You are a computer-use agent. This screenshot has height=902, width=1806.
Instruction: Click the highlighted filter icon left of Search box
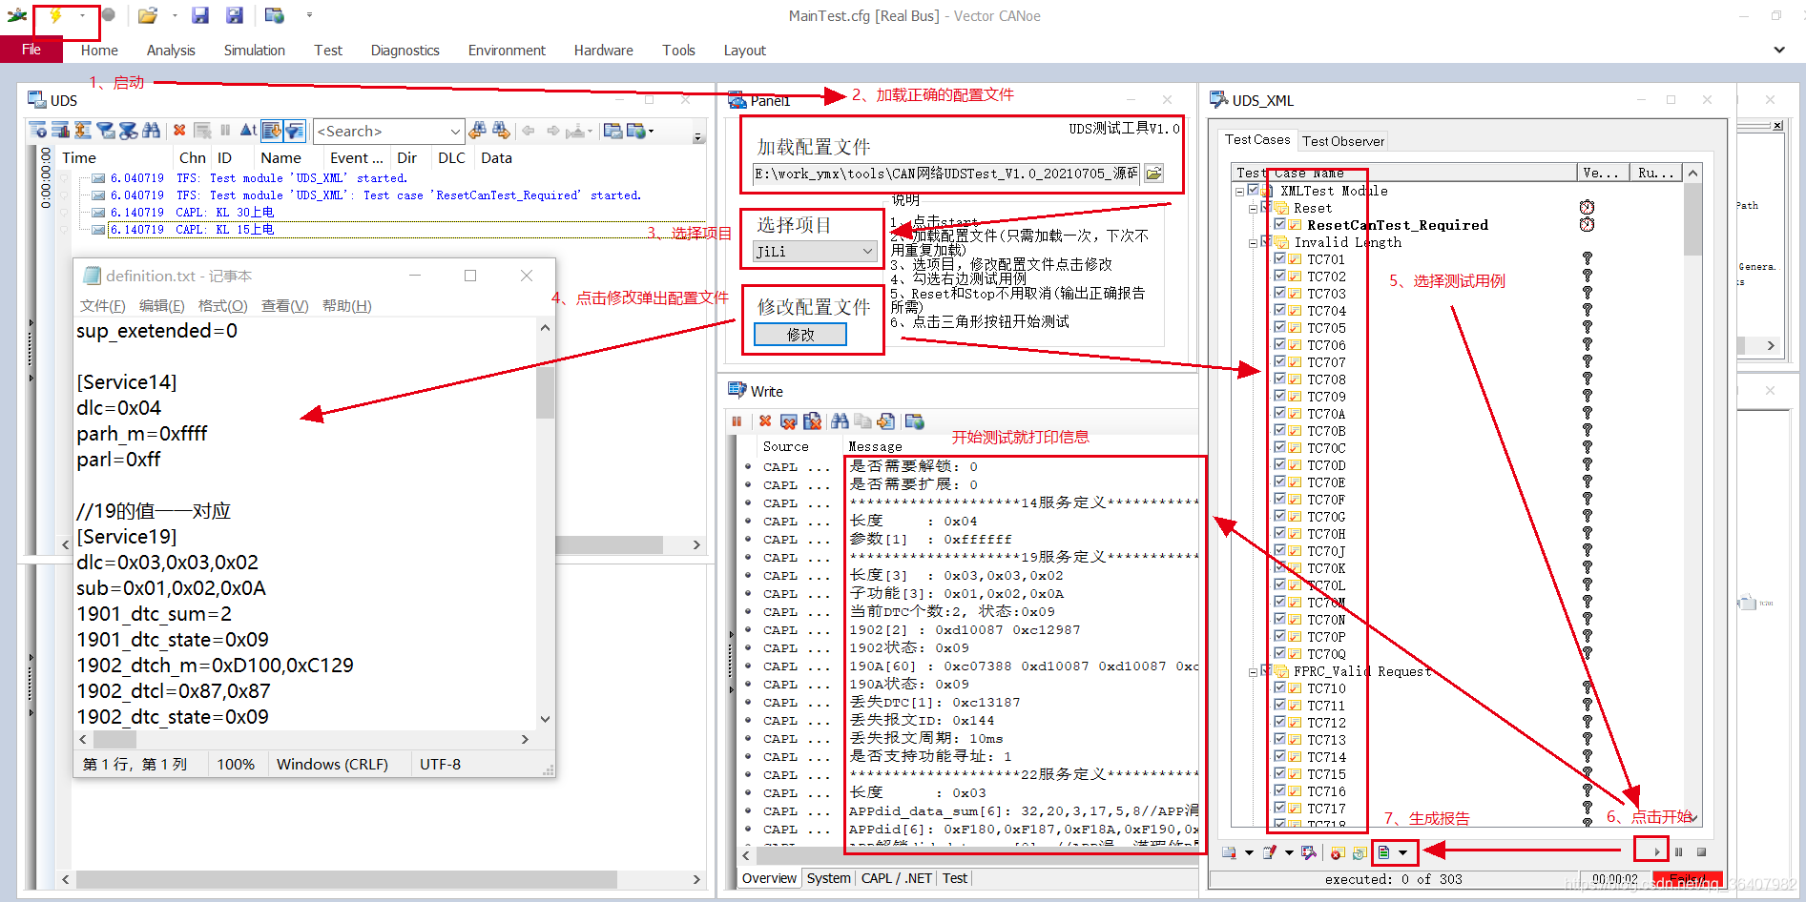coord(295,131)
